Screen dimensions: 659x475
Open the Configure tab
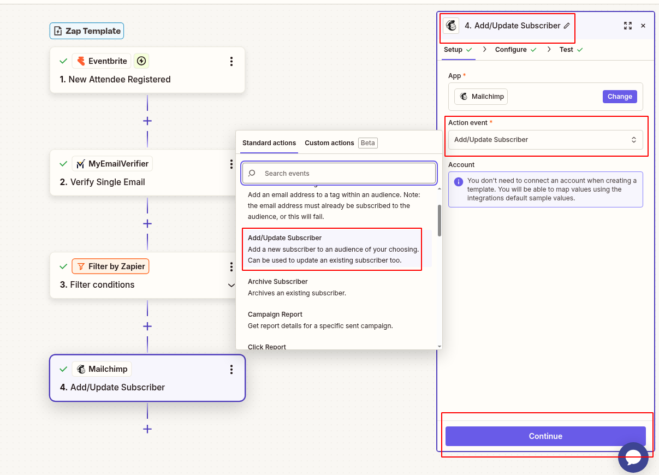click(x=512, y=49)
